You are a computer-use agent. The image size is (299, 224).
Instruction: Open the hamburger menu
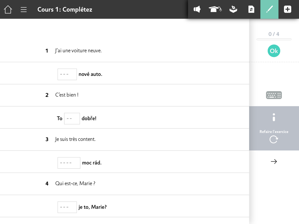24,10
